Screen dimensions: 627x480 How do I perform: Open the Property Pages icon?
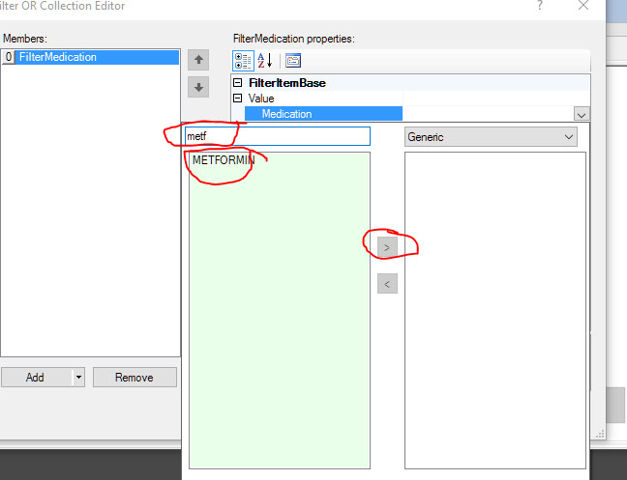click(292, 60)
